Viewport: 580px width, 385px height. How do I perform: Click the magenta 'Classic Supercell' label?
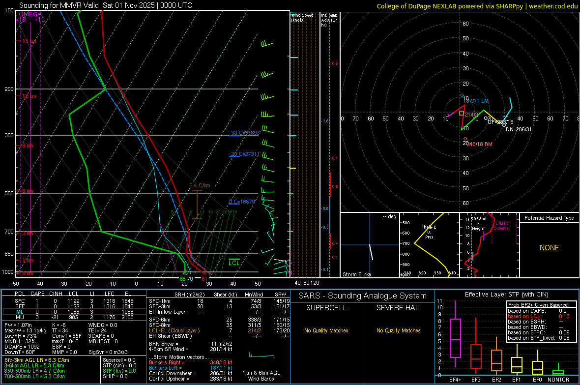(502, 226)
